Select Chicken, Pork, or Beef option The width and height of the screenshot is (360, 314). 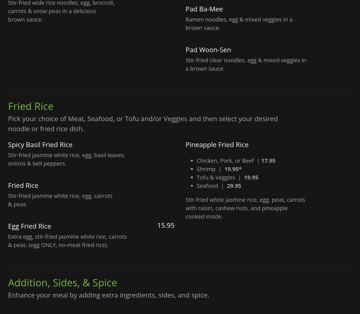236,161
